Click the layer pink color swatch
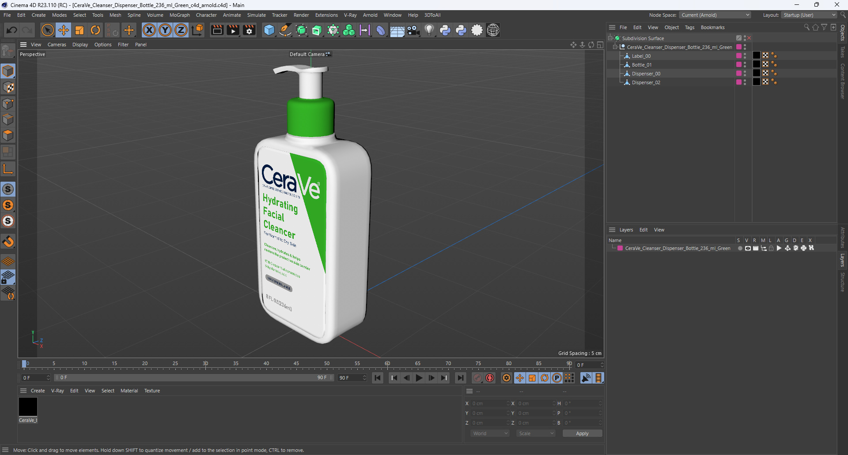Screen dimensions: 848x455 (620, 248)
